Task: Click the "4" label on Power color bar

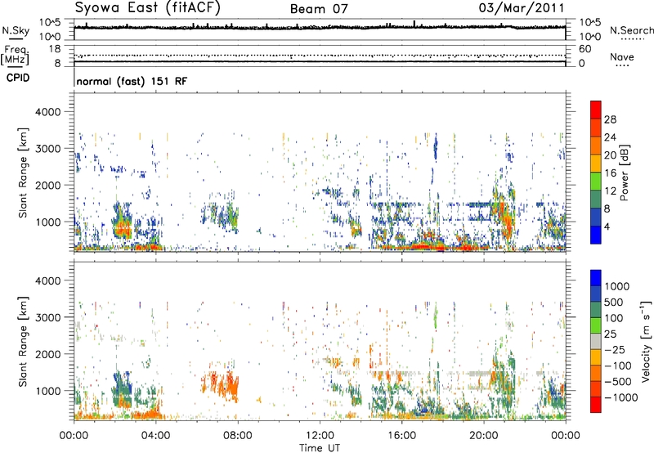Action: tap(607, 226)
